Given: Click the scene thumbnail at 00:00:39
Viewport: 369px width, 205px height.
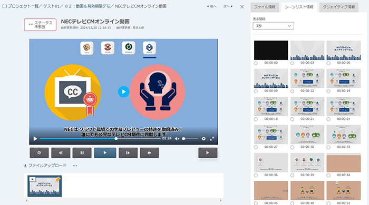Looking at the screenshot, I should pos(307,162).
